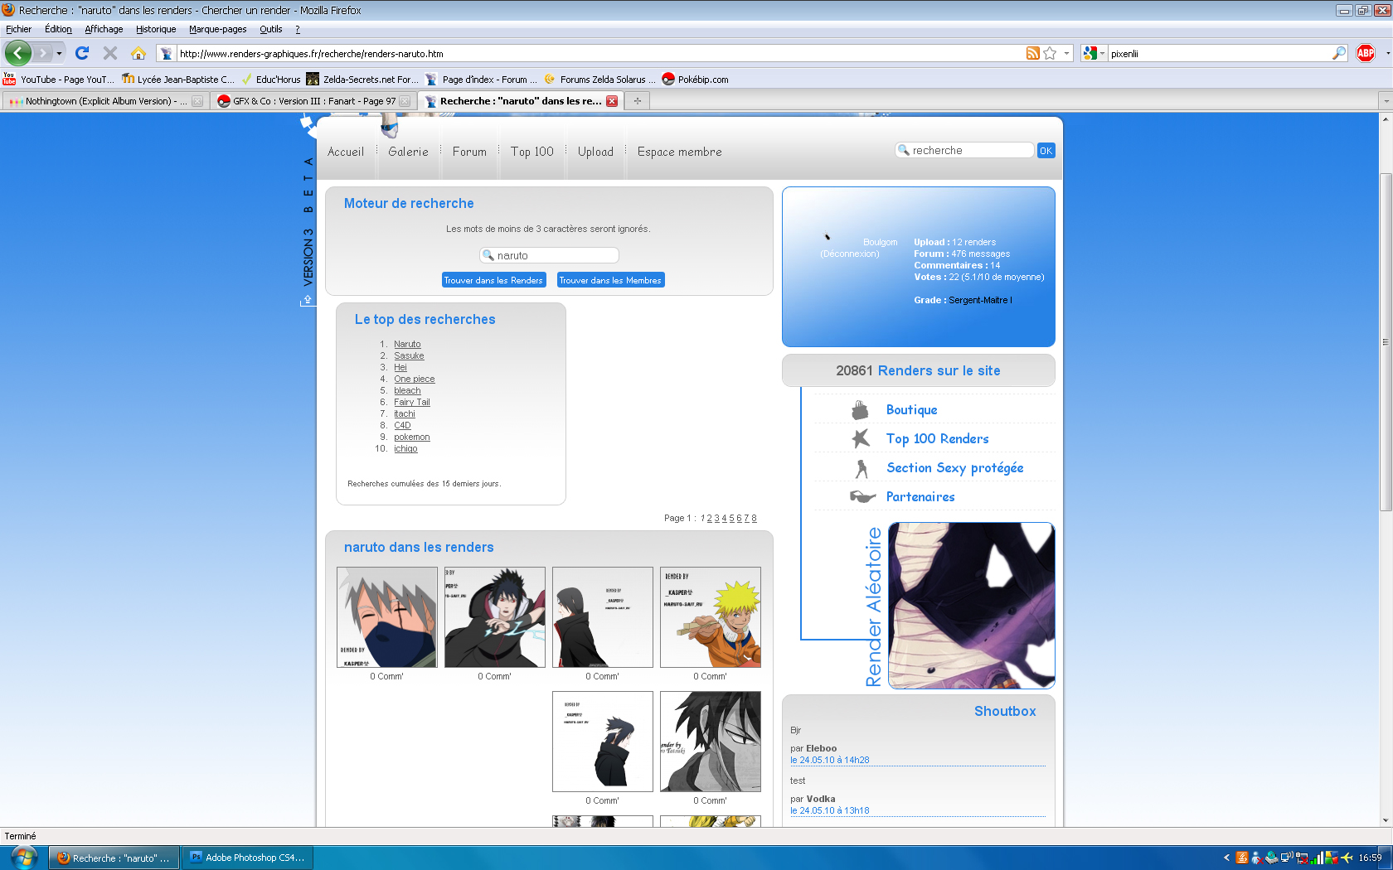Screen dimensions: 1393x870
Task: Close the current Recherche naruto tab
Action: (x=612, y=101)
